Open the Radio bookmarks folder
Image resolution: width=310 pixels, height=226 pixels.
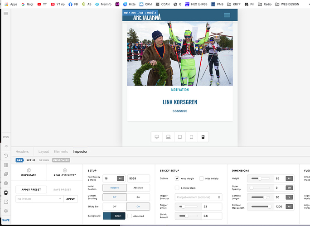point(265,4)
